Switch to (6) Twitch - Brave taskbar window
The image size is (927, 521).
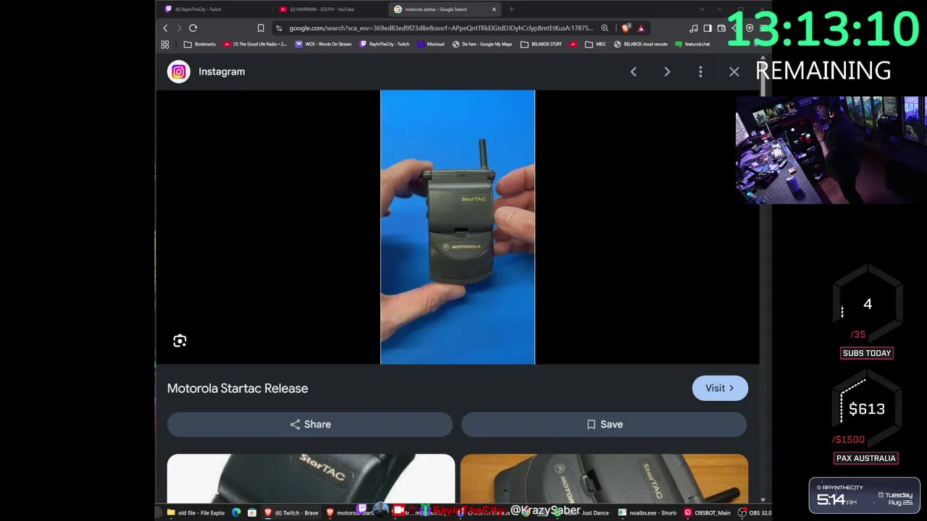click(291, 513)
